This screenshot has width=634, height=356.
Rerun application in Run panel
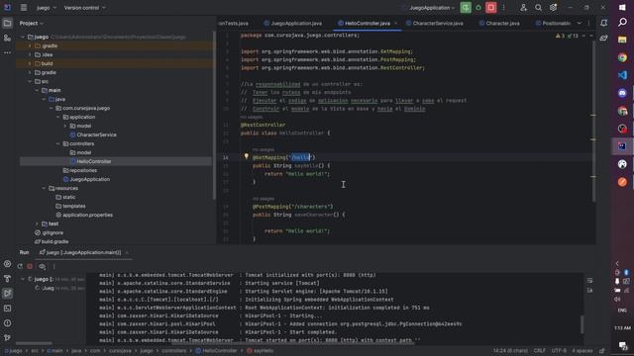[20, 266]
